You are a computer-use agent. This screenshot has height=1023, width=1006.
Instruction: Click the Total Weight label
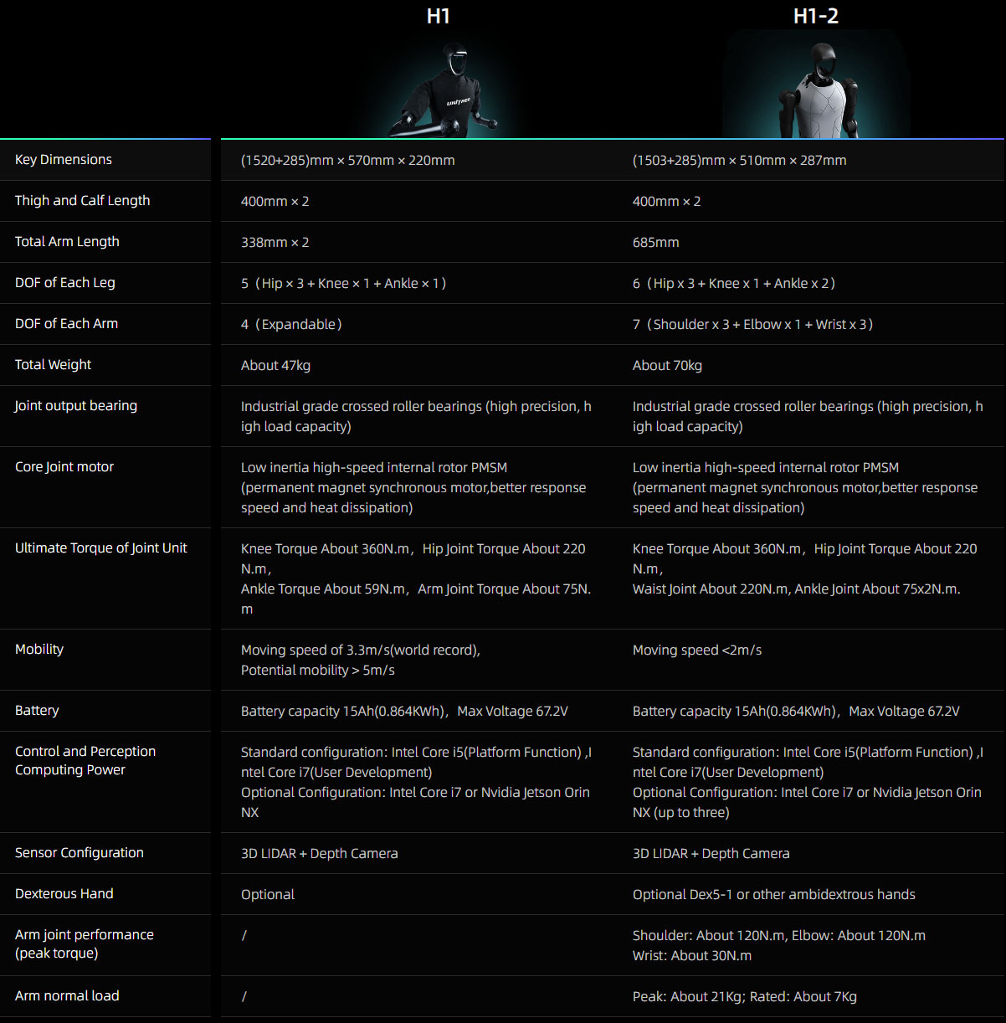click(x=54, y=364)
